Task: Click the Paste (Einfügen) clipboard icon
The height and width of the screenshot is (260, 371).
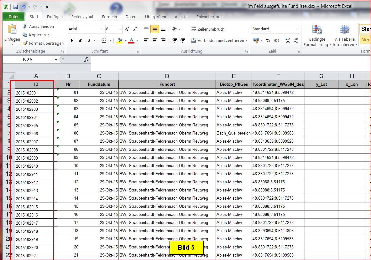Action: (12, 29)
